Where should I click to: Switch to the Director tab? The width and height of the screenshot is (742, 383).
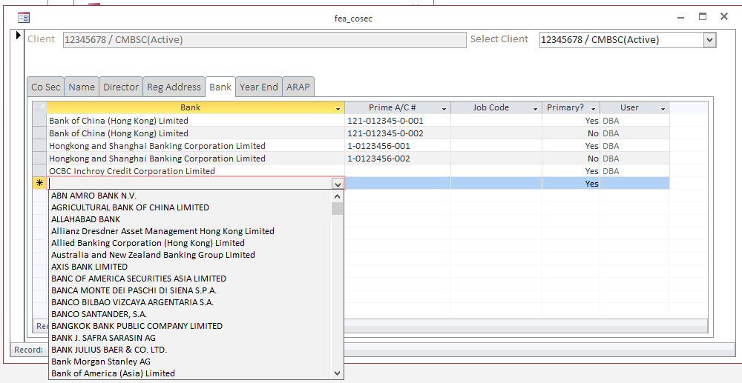coord(121,87)
